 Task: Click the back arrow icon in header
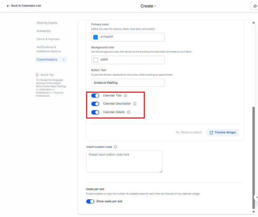pos(8,6)
